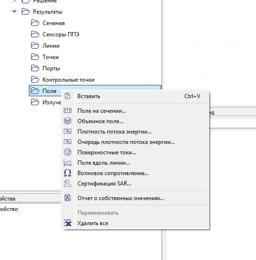256x260 pixels.
Task: Click the Точки folder icon
Action: (35, 57)
